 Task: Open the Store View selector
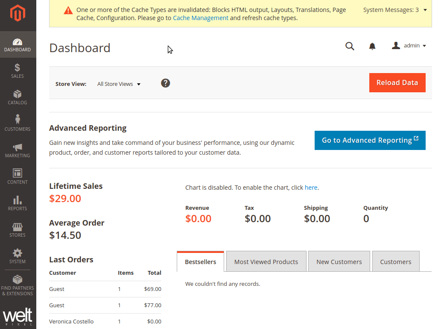118,84
